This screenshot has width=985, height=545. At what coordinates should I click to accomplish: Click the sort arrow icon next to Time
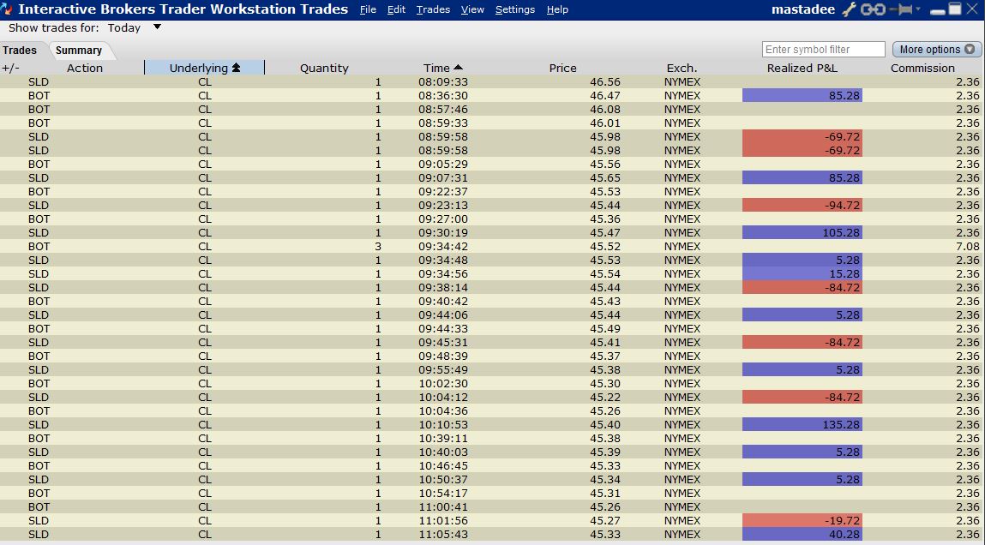pos(458,67)
